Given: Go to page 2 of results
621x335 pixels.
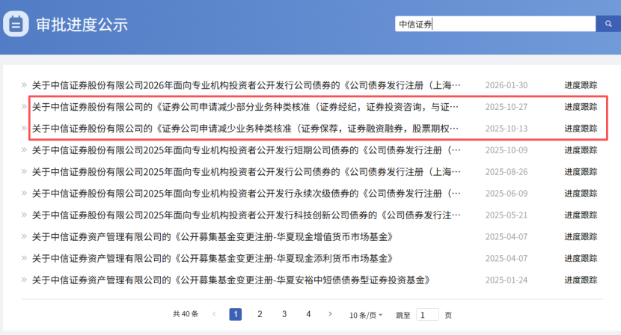Looking at the screenshot, I should coord(260,315).
